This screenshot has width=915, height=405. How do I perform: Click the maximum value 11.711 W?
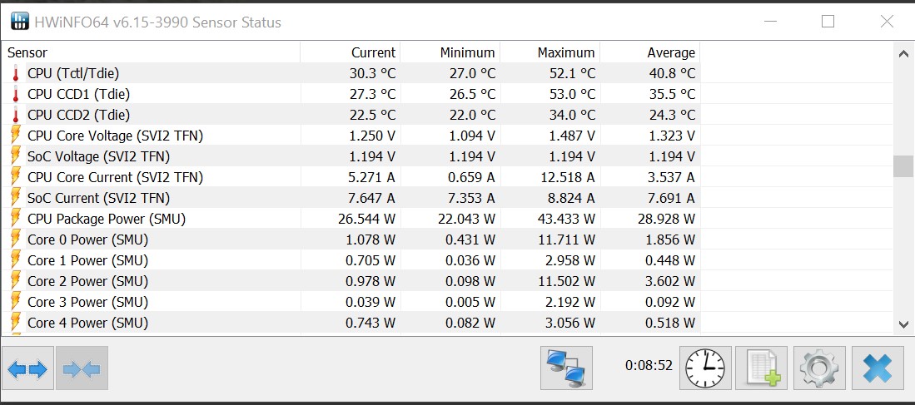(x=567, y=240)
